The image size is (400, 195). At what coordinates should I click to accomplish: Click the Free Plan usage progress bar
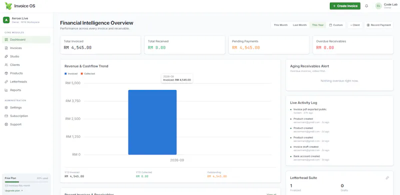tap(26, 182)
